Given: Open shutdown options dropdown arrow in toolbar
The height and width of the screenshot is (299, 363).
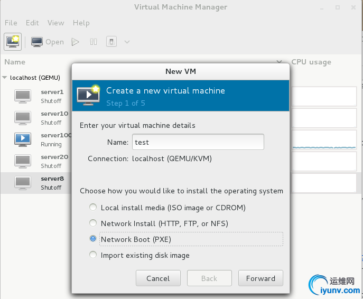Looking at the screenshot, I should [127, 42].
